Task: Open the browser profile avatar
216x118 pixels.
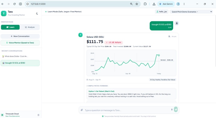Action: [x=178, y=4]
